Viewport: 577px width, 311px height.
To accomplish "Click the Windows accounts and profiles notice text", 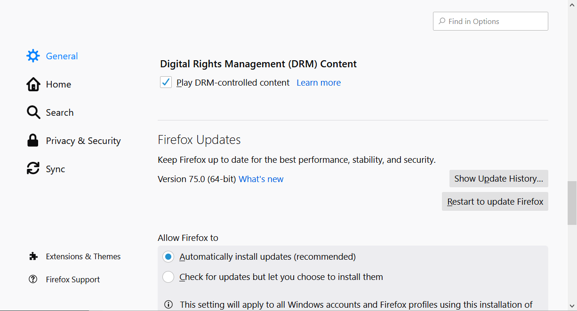I will [356, 304].
